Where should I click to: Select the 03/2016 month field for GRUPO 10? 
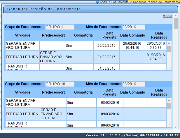coord(134,84)
